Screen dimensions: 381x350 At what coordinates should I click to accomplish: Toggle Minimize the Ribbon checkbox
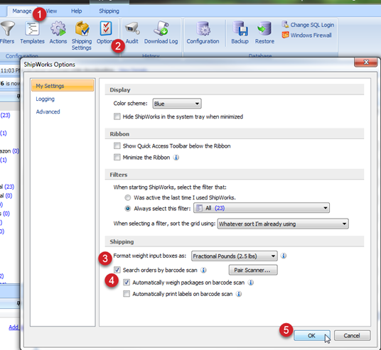point(117,158)
